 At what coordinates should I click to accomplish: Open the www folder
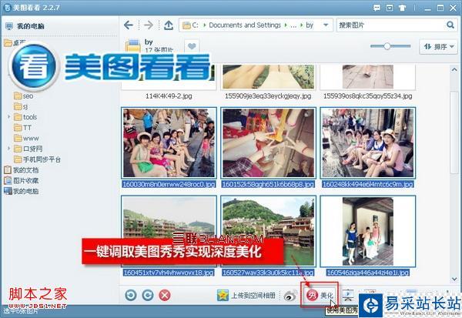[x=26, y=139]
